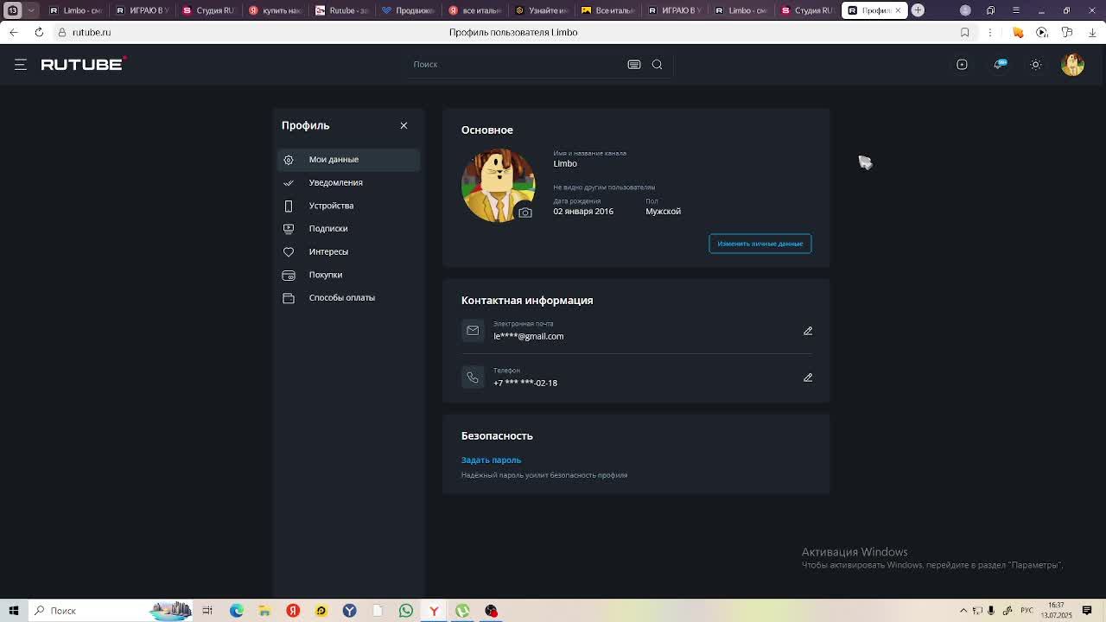Viewport: 1106px width, 622px height.
Task: Open the taskbar clock and calendar
Action: [x=1056, y=611]
